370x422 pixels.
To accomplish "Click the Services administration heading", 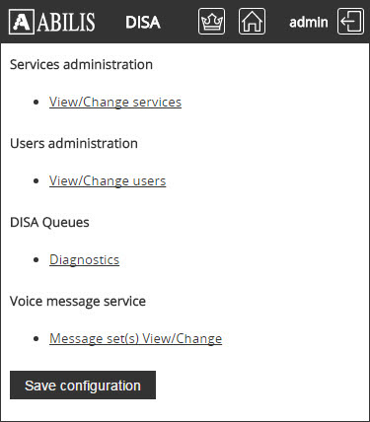I will click(x=81, y=64).
